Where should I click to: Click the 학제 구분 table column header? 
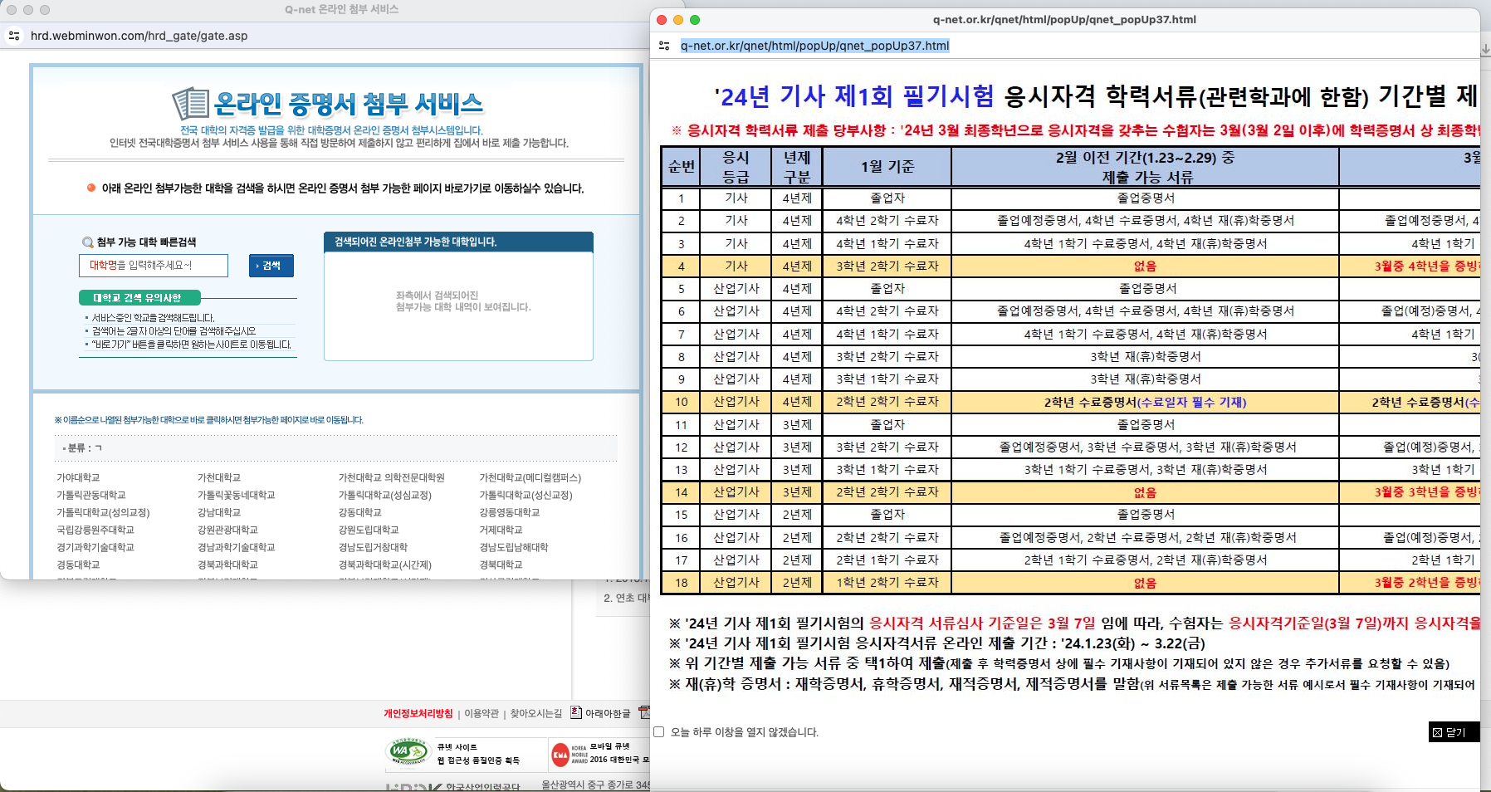[x=797, y=166]
